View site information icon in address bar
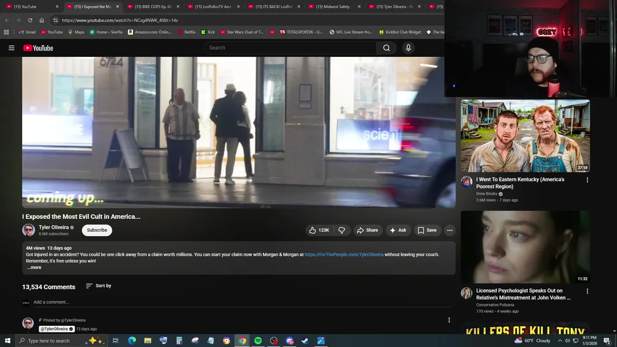 coord(55,20)
